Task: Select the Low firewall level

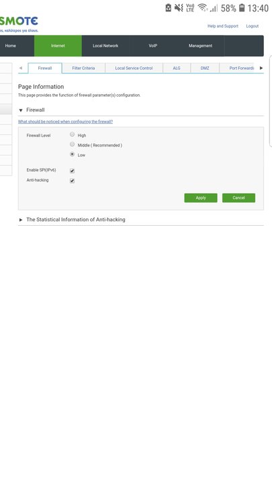Action: coord(72,154)
